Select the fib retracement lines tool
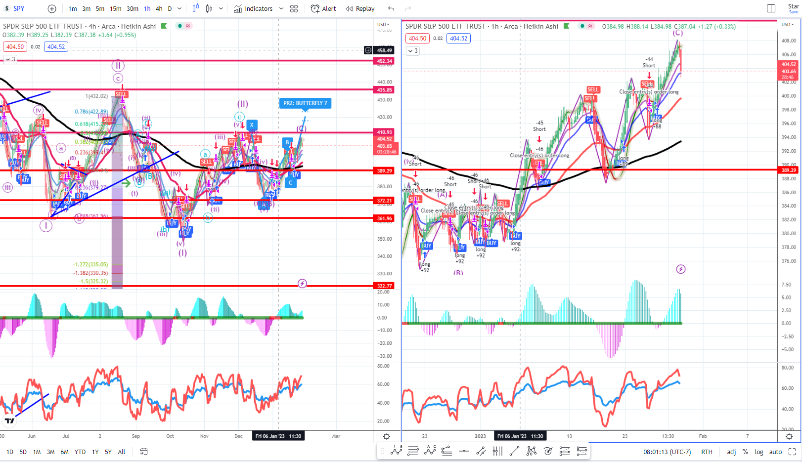This screenshot has width=802, height=462. 413,451
